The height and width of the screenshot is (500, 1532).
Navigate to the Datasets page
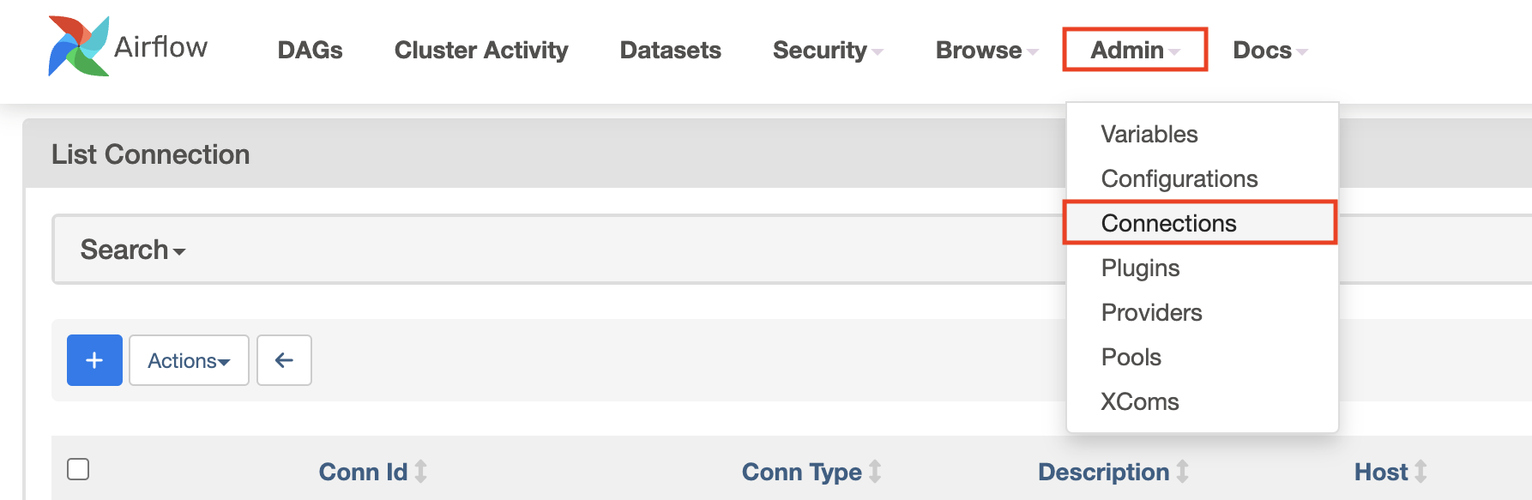point(670,51)
